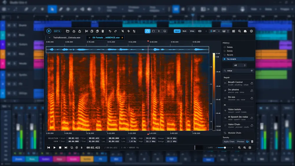Screen dimensions: 295x166
Task: Toggle lock on De-plosive module
Action: pos(252,91)
